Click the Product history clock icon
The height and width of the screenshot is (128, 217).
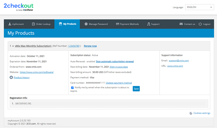[x=11, y=78]
